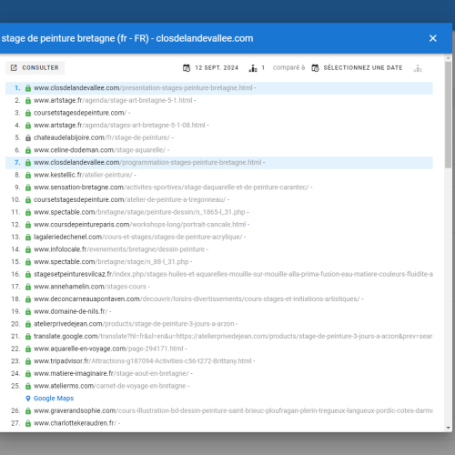Click green lock icon for www.atelierms.com

pyautogui.click(x=28, y=387)
